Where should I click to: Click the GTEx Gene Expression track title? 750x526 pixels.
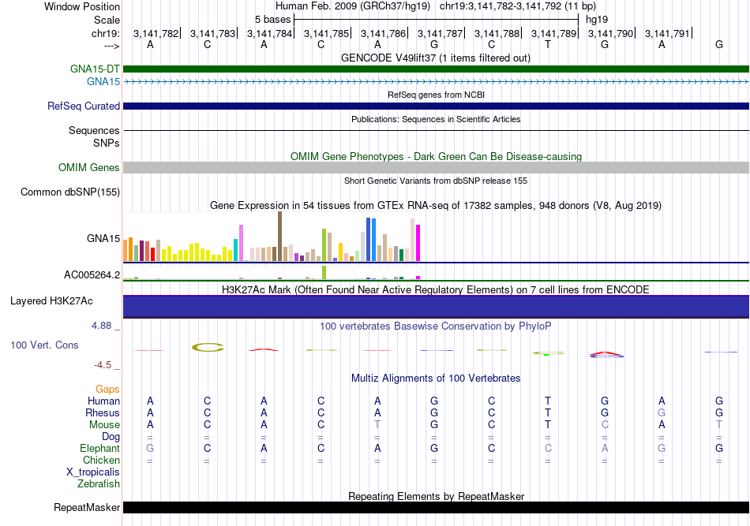436,205
